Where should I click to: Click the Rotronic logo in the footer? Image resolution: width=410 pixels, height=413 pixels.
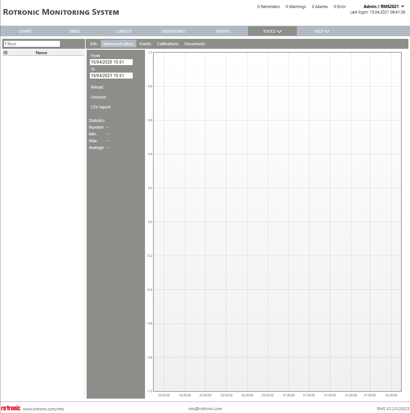point(11,408)
